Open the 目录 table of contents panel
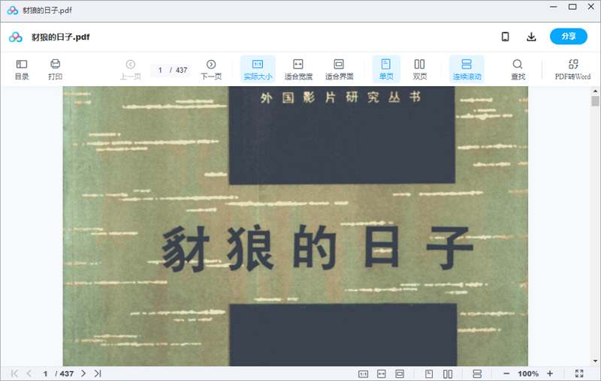Image resolution: width=601 pixels, height=381 pixels. tap(22, 69)
